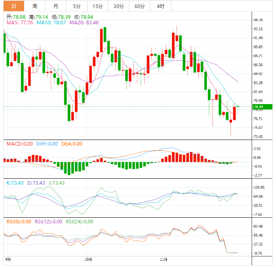Select the MA20 indicator label
The height and width of the screenshot is (268, 276).
click(84, 23)
